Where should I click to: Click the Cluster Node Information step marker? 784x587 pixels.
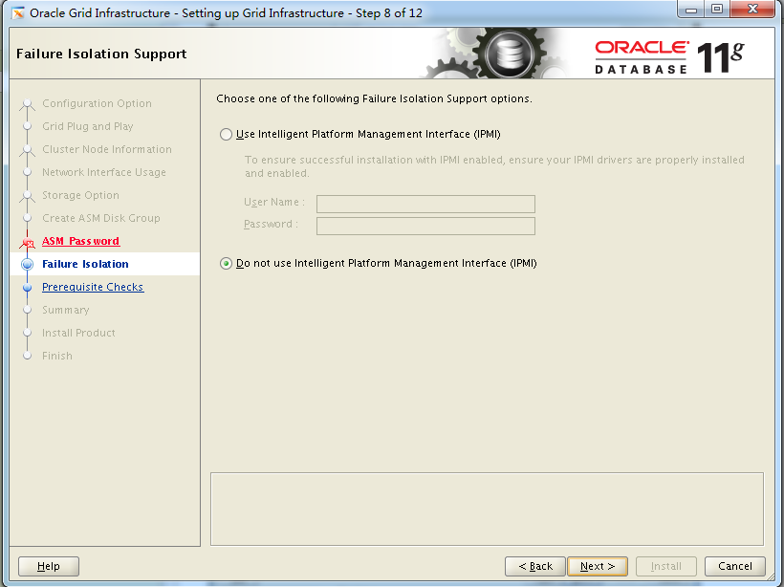[x=28, y=150]
